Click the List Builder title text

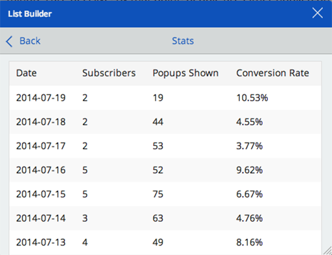point(30,14)
